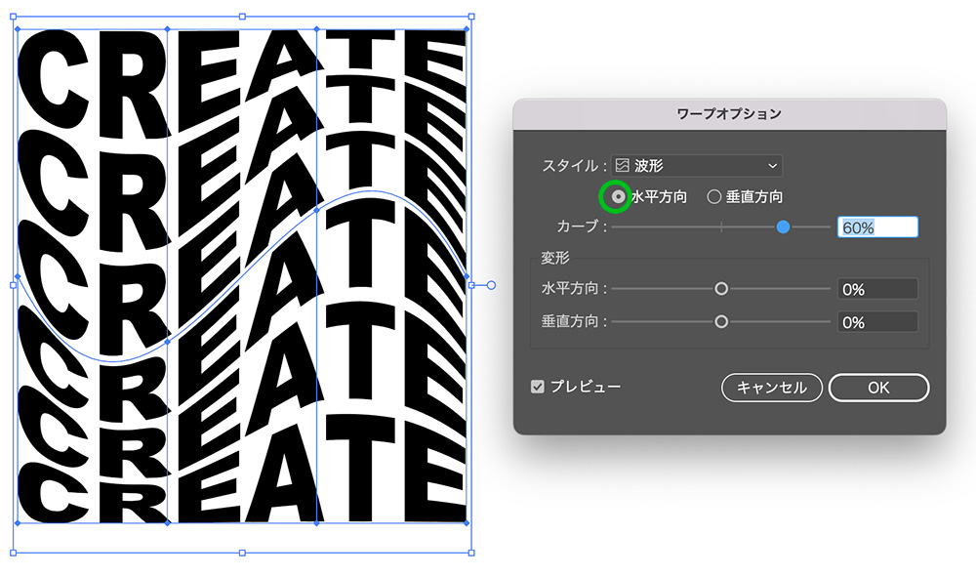Click the bottom-left corner selection handle

click(14, 553)
